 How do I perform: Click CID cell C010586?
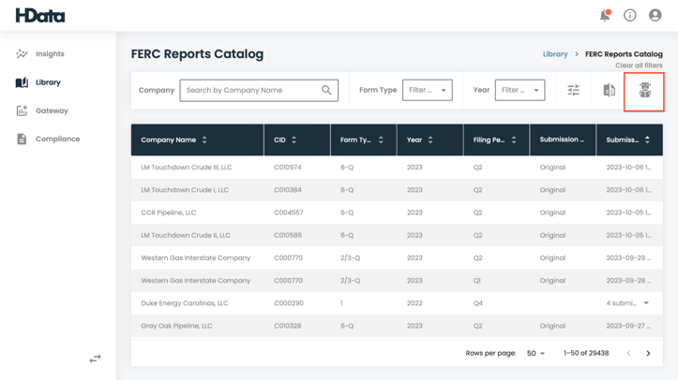(288, 235)
